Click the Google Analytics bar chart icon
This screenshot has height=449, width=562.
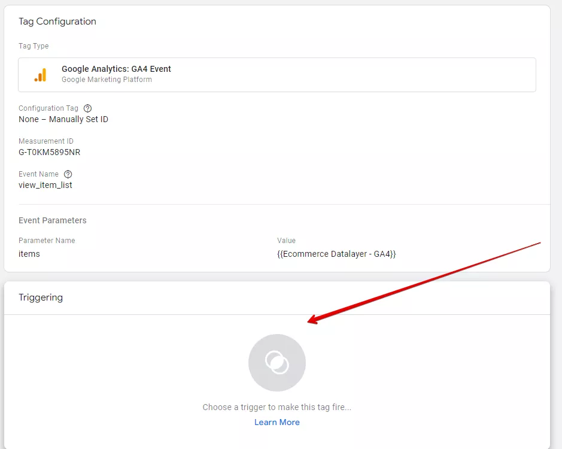click(x=41, y=75)
